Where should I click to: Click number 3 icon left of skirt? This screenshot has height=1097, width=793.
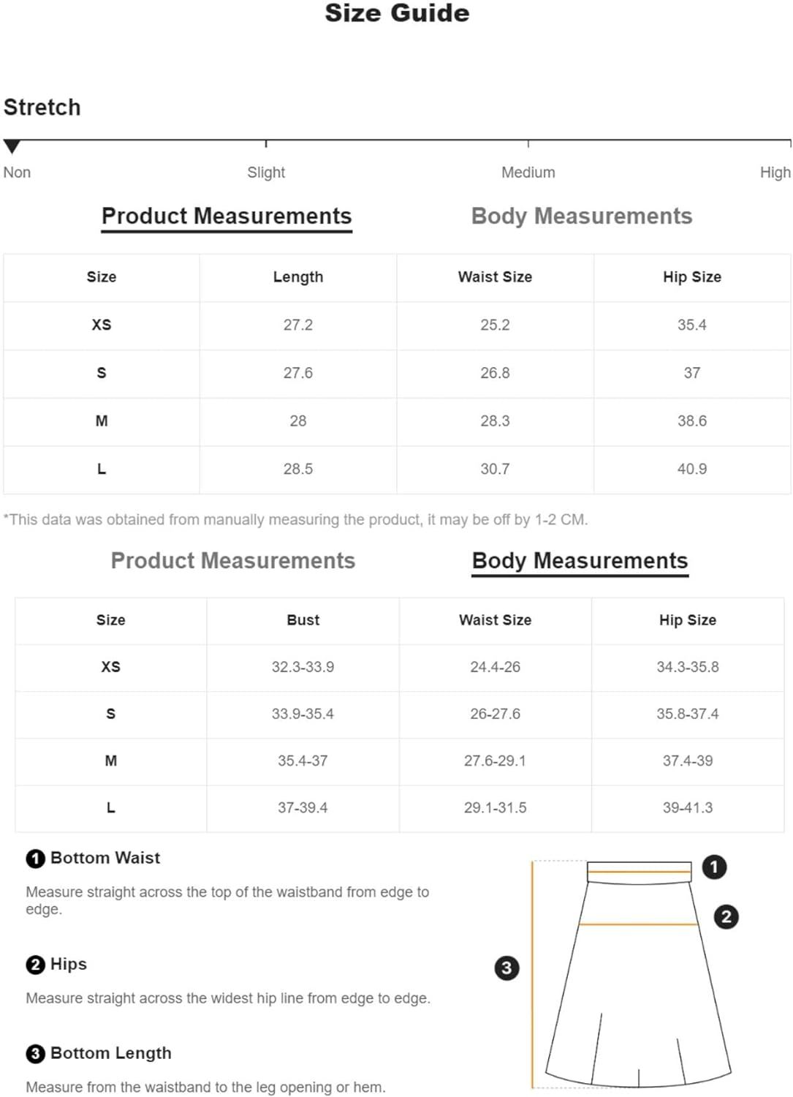[x=506, y=968]
